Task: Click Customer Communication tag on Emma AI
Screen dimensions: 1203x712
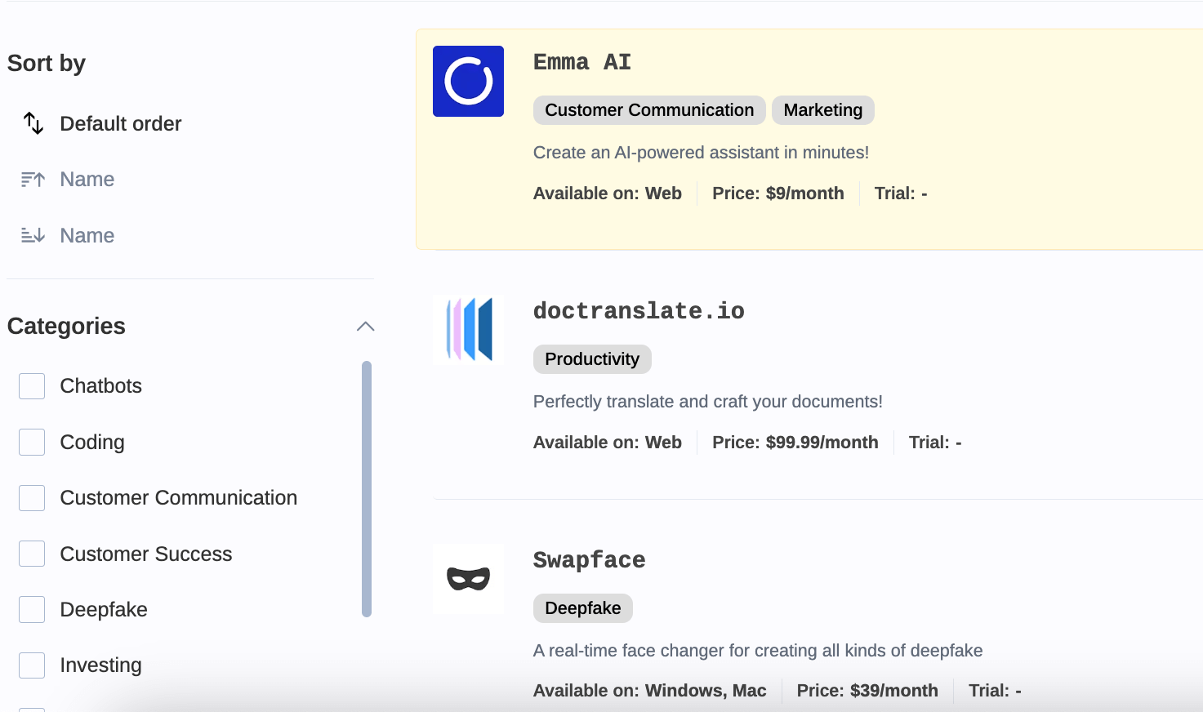Action: pyautogui.click(x=649, y=110)
